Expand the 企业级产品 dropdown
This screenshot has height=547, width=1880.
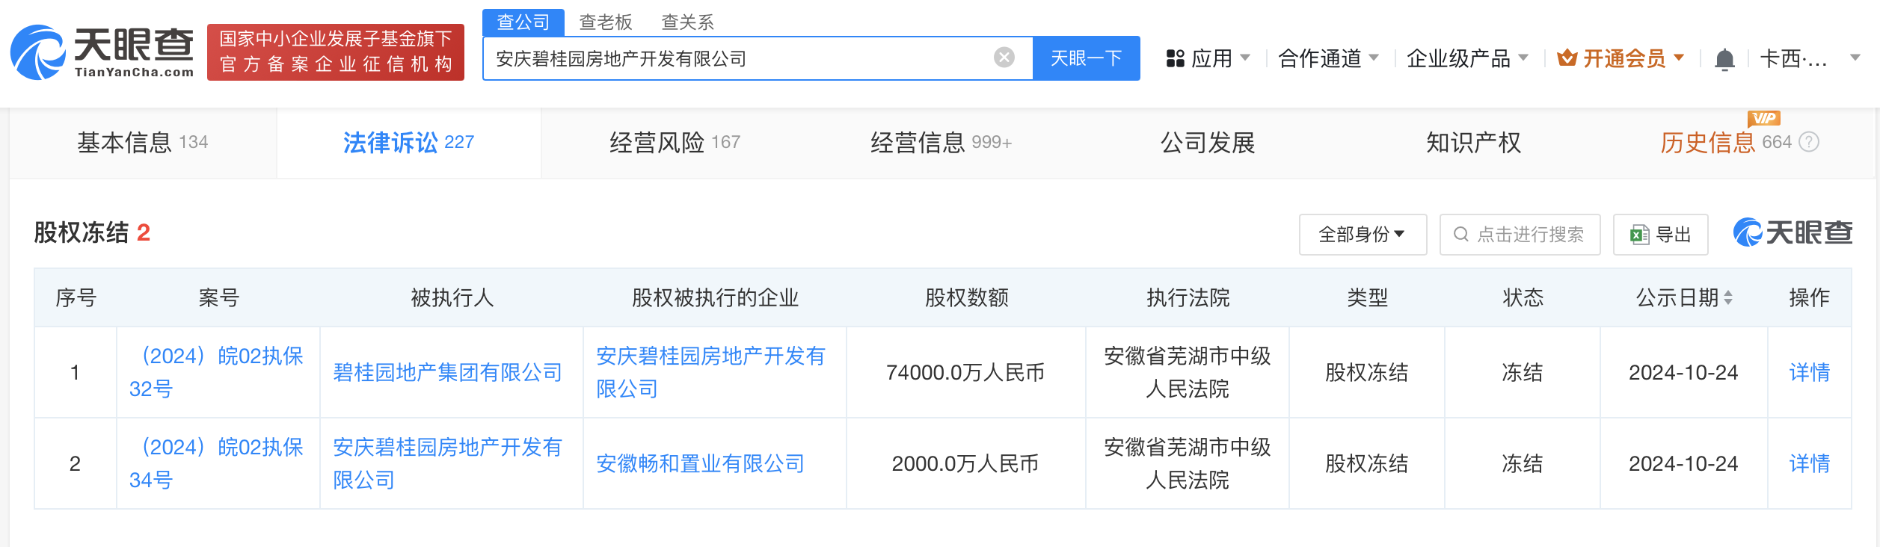[x=1523, y=58]
